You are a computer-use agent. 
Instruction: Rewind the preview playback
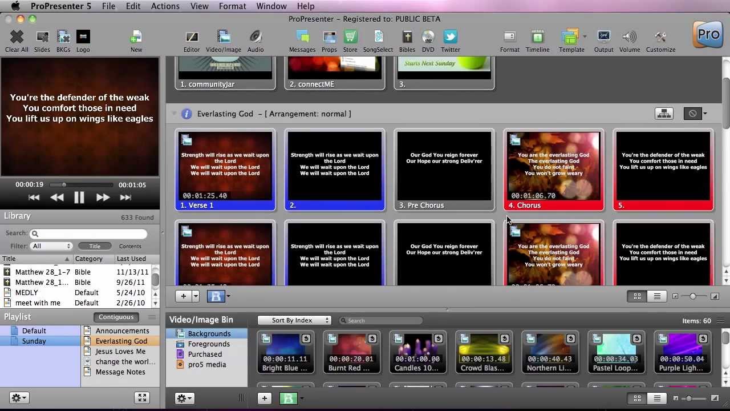point(56,198)
